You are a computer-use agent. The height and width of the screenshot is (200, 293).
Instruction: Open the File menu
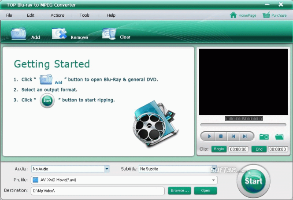click(9, 15)
